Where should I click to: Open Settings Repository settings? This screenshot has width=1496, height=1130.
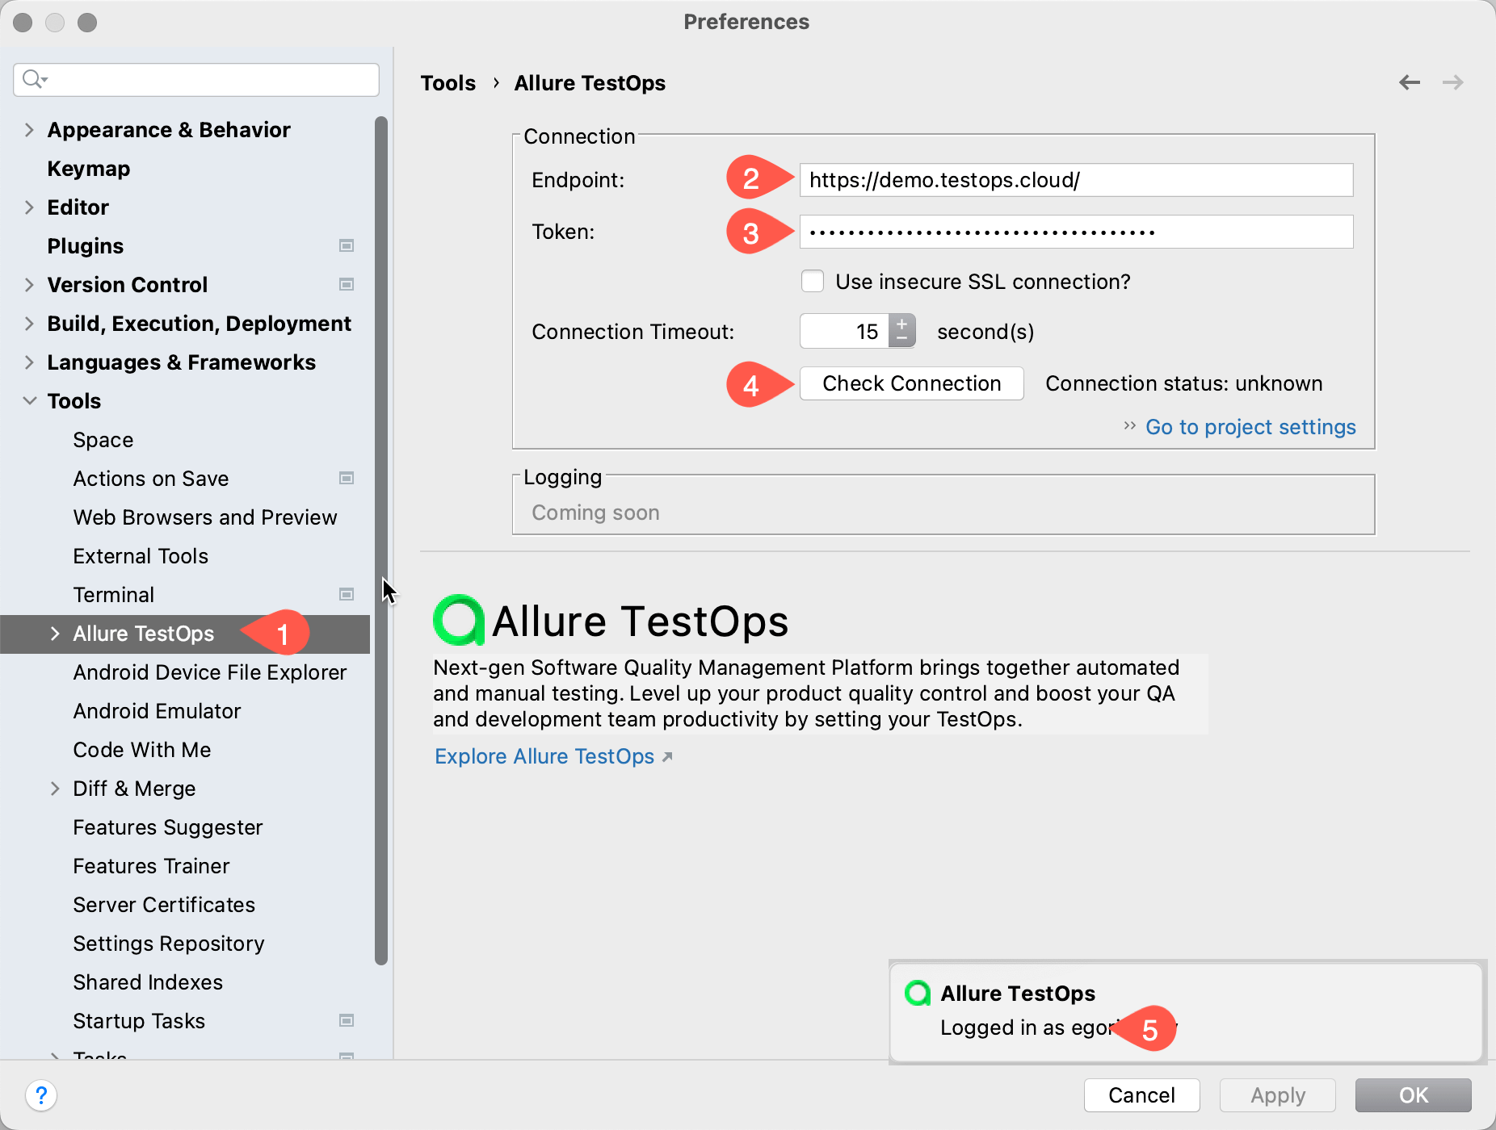pos(169,944)
